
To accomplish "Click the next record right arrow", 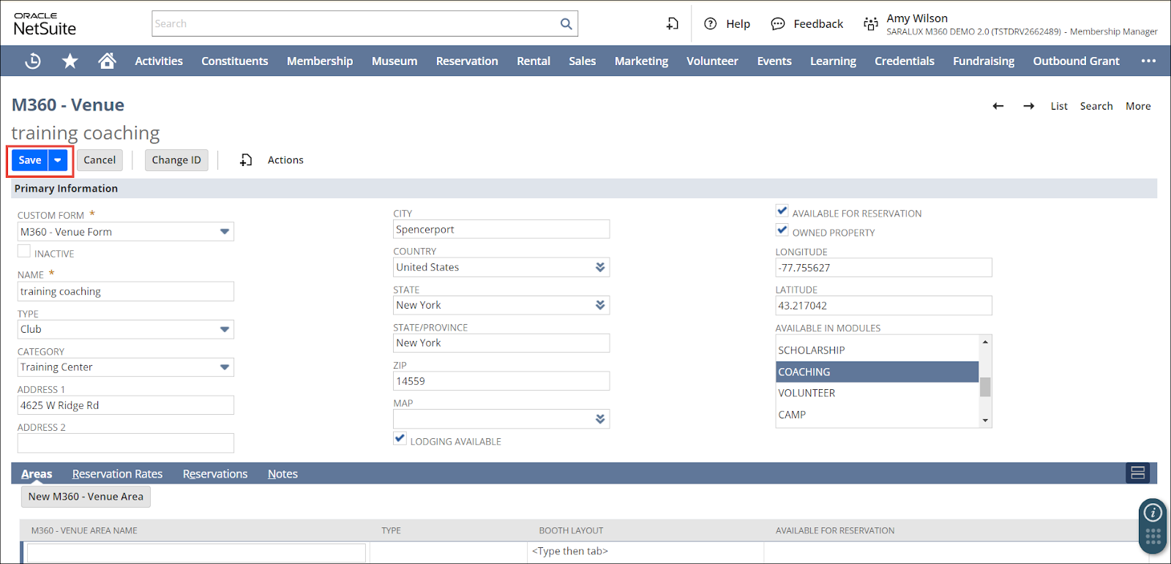I will (x=1028, y=106).
